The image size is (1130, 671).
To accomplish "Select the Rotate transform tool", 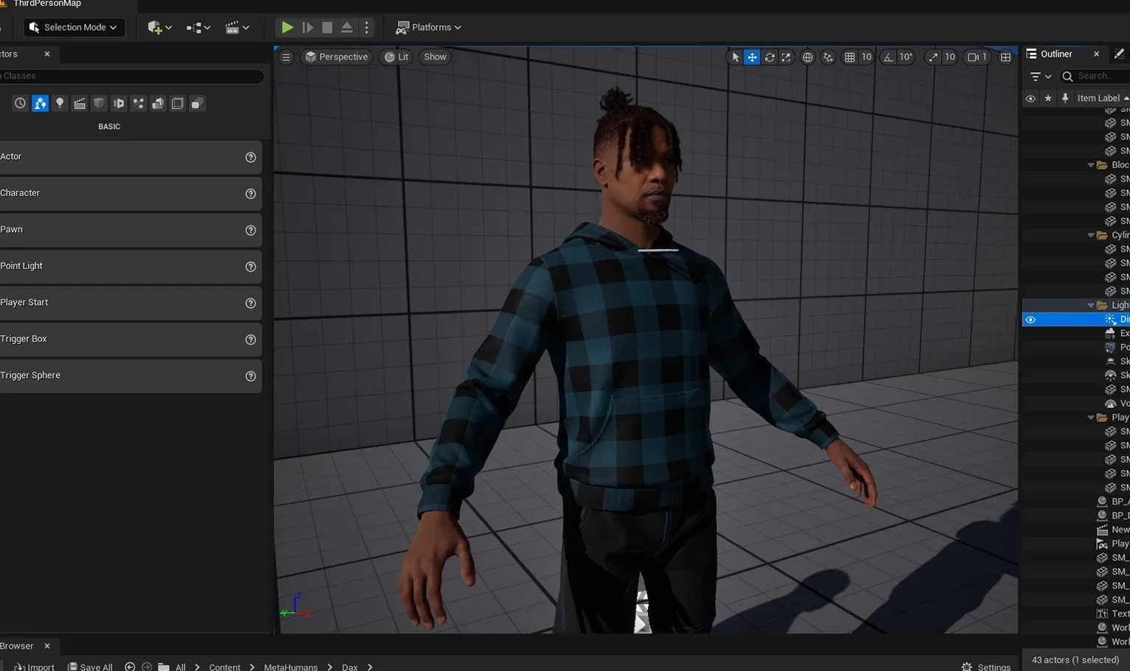I will point(769,57).
